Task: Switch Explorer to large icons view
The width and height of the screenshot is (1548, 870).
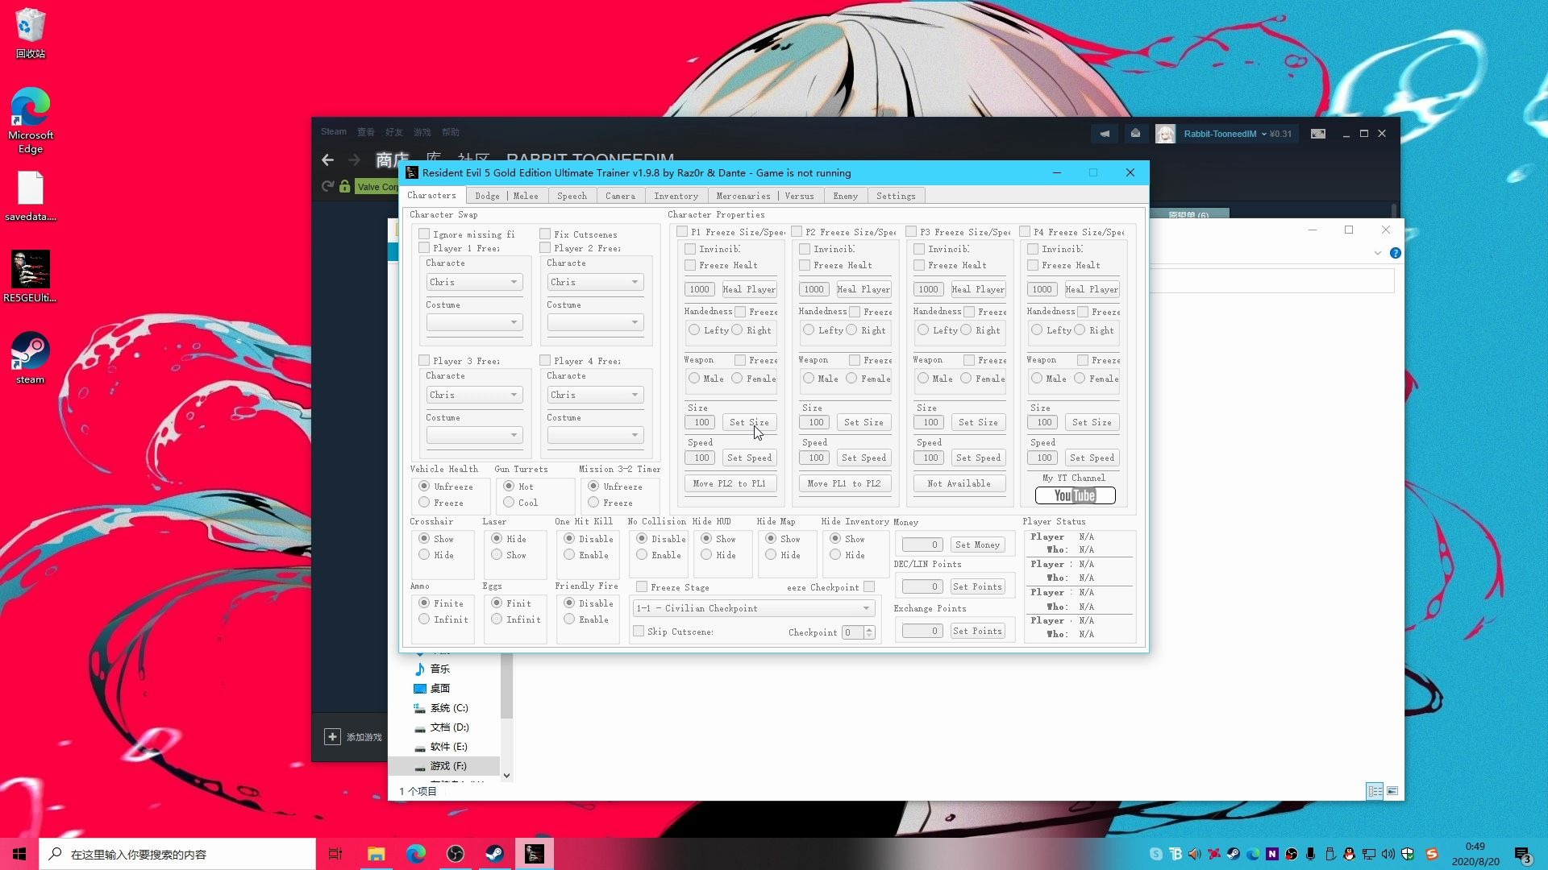Action: tap(1392, 791)
